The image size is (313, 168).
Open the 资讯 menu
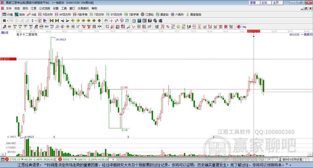25,8
